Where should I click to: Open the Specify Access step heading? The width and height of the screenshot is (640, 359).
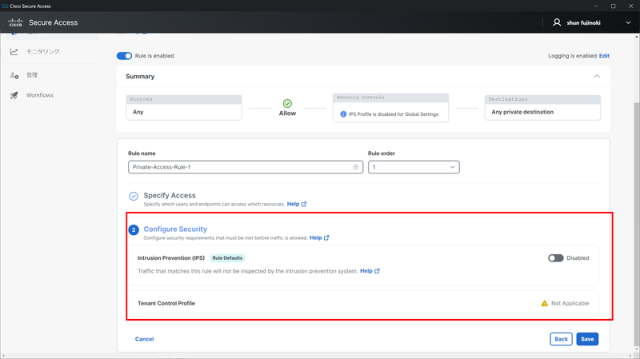tap(170, 195)
